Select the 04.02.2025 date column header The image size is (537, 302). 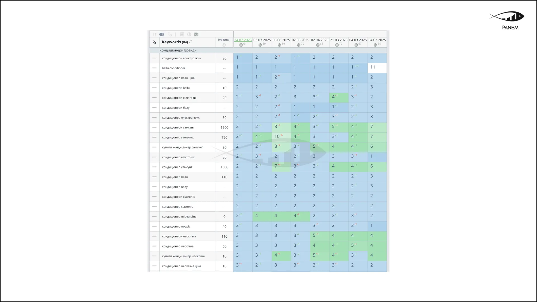tap(377, 40)
